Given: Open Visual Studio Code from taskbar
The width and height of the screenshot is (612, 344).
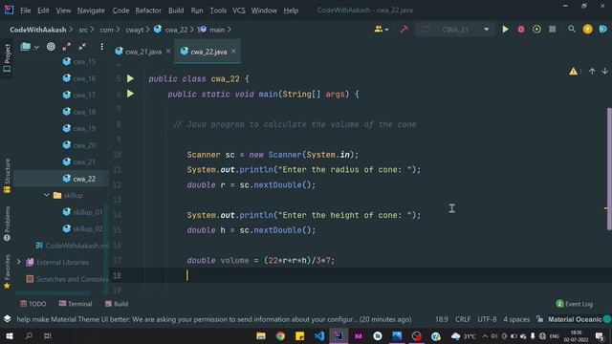Looking at the screenshot, I should point(319,335).
